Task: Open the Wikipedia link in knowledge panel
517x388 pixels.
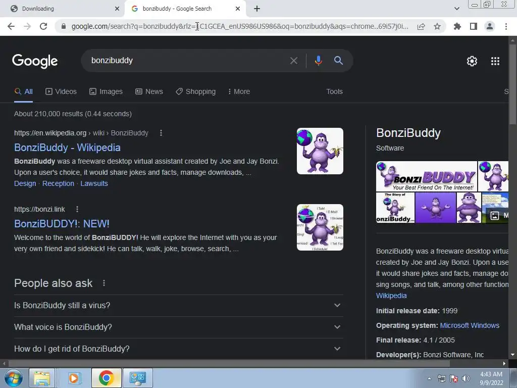Action: [x=391, y=296]
